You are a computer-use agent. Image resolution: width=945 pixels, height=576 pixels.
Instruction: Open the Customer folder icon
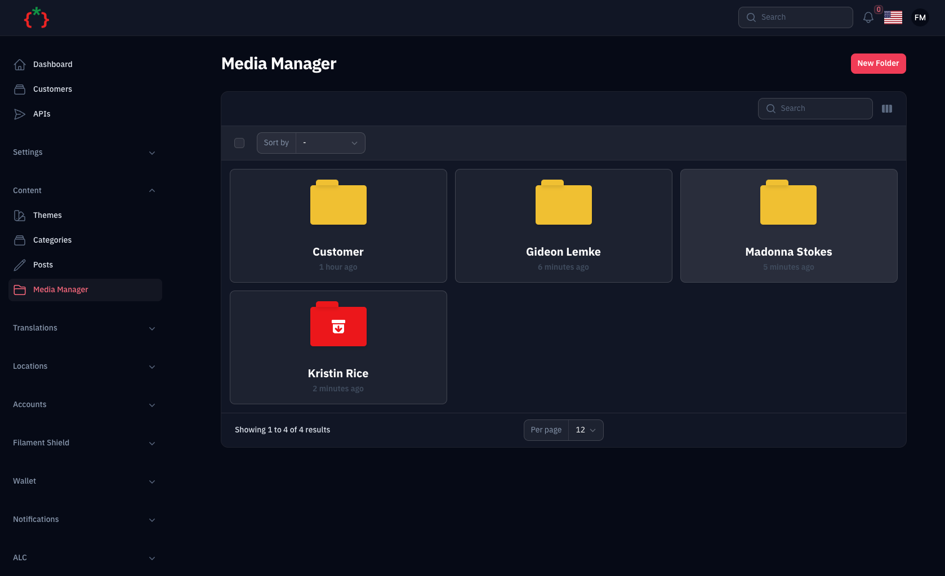coord(338,203)
